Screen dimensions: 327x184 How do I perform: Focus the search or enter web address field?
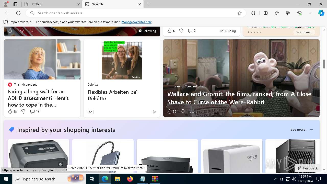point(135,13)
